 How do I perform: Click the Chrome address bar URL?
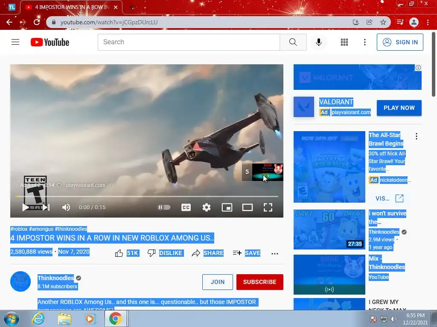click(x=109, y=22)
